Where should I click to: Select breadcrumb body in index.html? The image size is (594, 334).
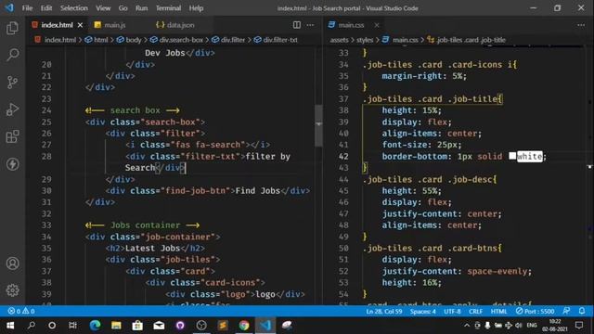134,40
